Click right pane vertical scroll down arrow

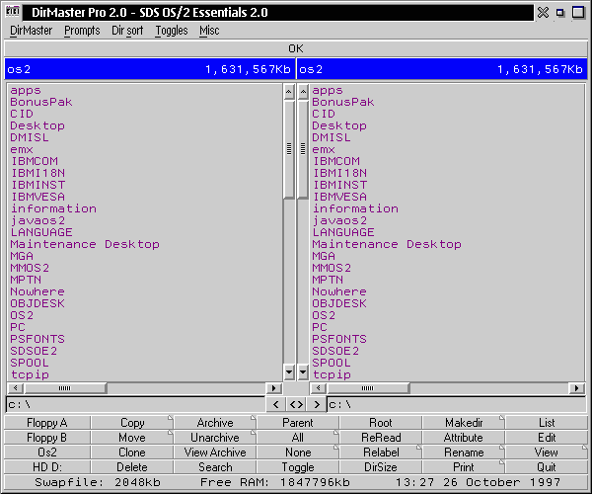[x=303, y=372]
